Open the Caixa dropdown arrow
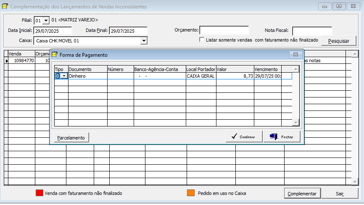Image resolution: width=364 pixels, height=205 pixels. (144, 41)
